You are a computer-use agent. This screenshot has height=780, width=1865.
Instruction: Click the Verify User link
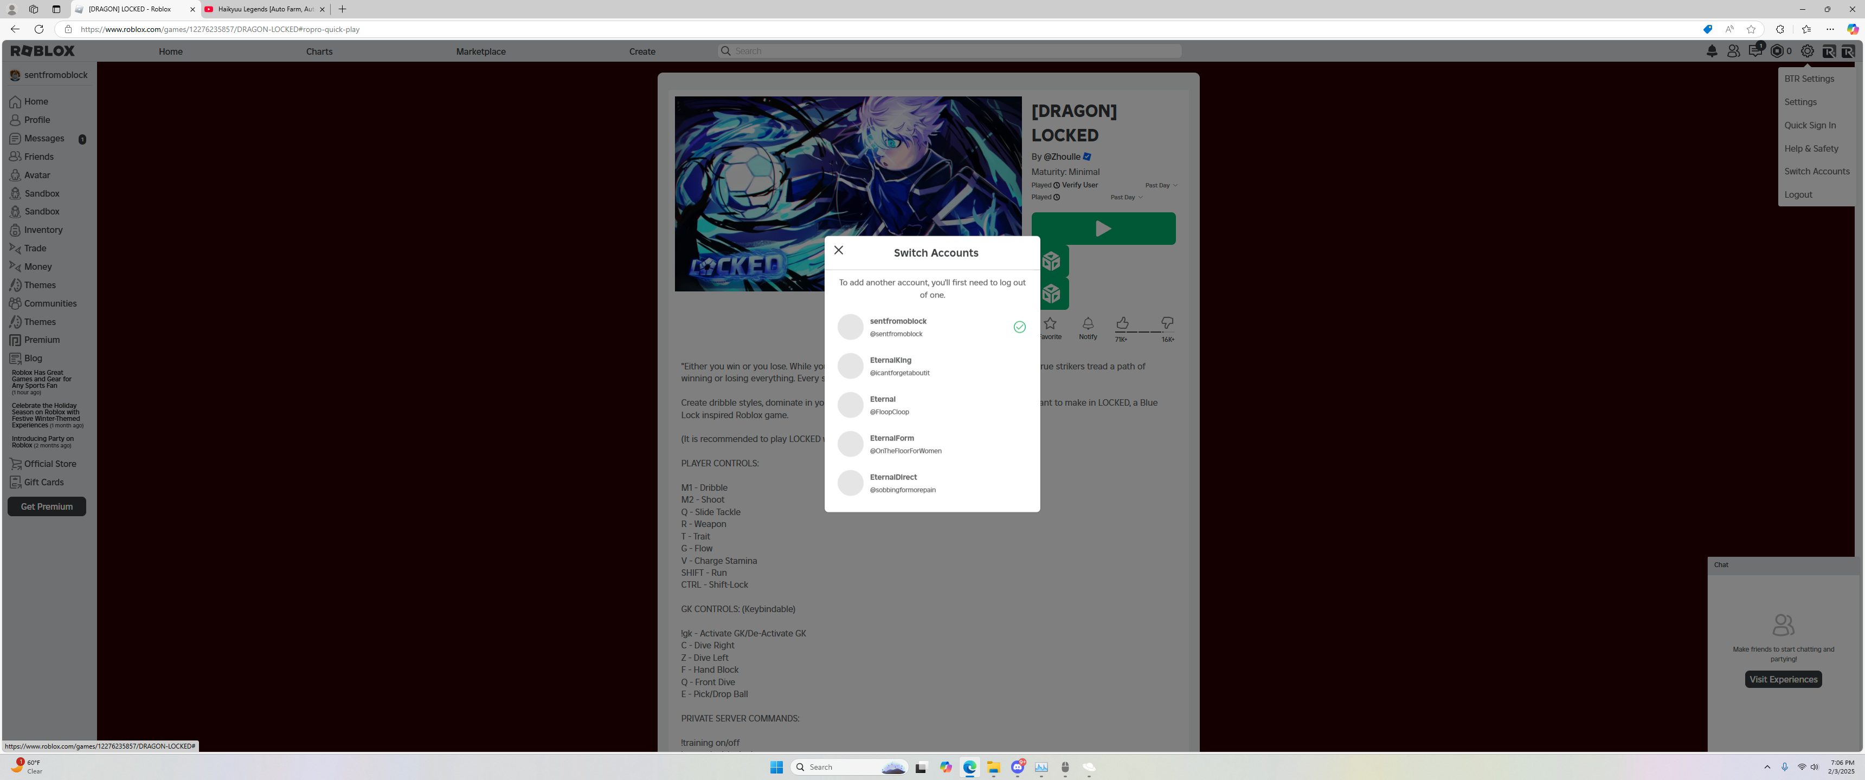click(1079, 185)
